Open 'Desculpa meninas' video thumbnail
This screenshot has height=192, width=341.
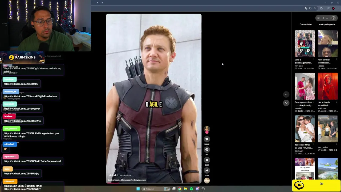click(305, 86)
